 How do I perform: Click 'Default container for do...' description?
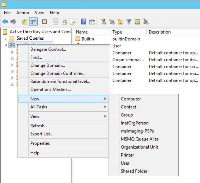click(x=173, y=60)
